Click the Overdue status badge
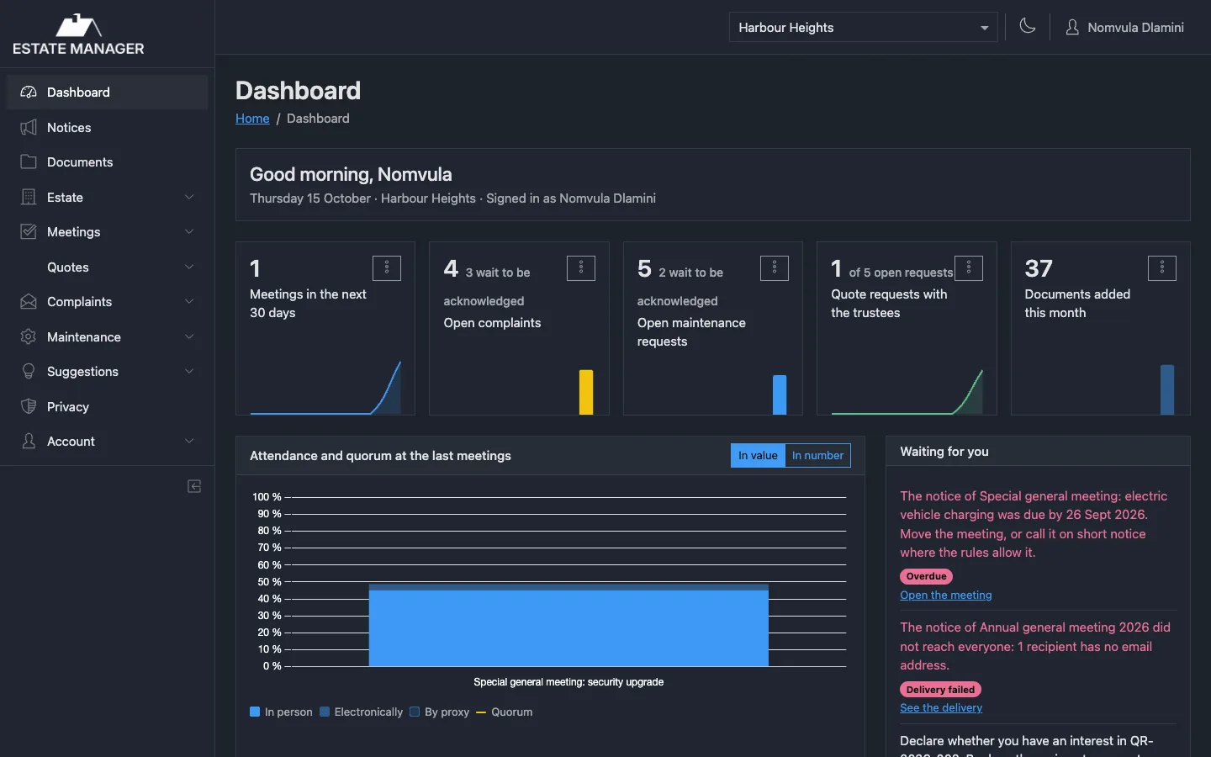This screenshot has height=757, width=1211. point(927,576)
